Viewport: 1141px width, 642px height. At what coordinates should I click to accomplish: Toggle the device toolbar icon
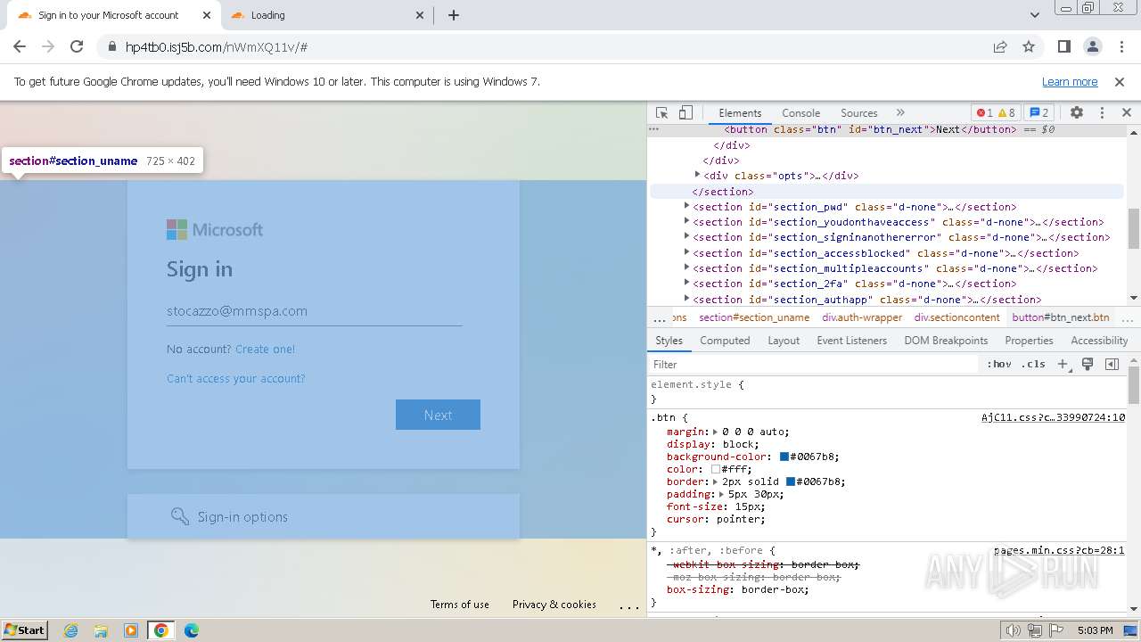tap(685, 112)
